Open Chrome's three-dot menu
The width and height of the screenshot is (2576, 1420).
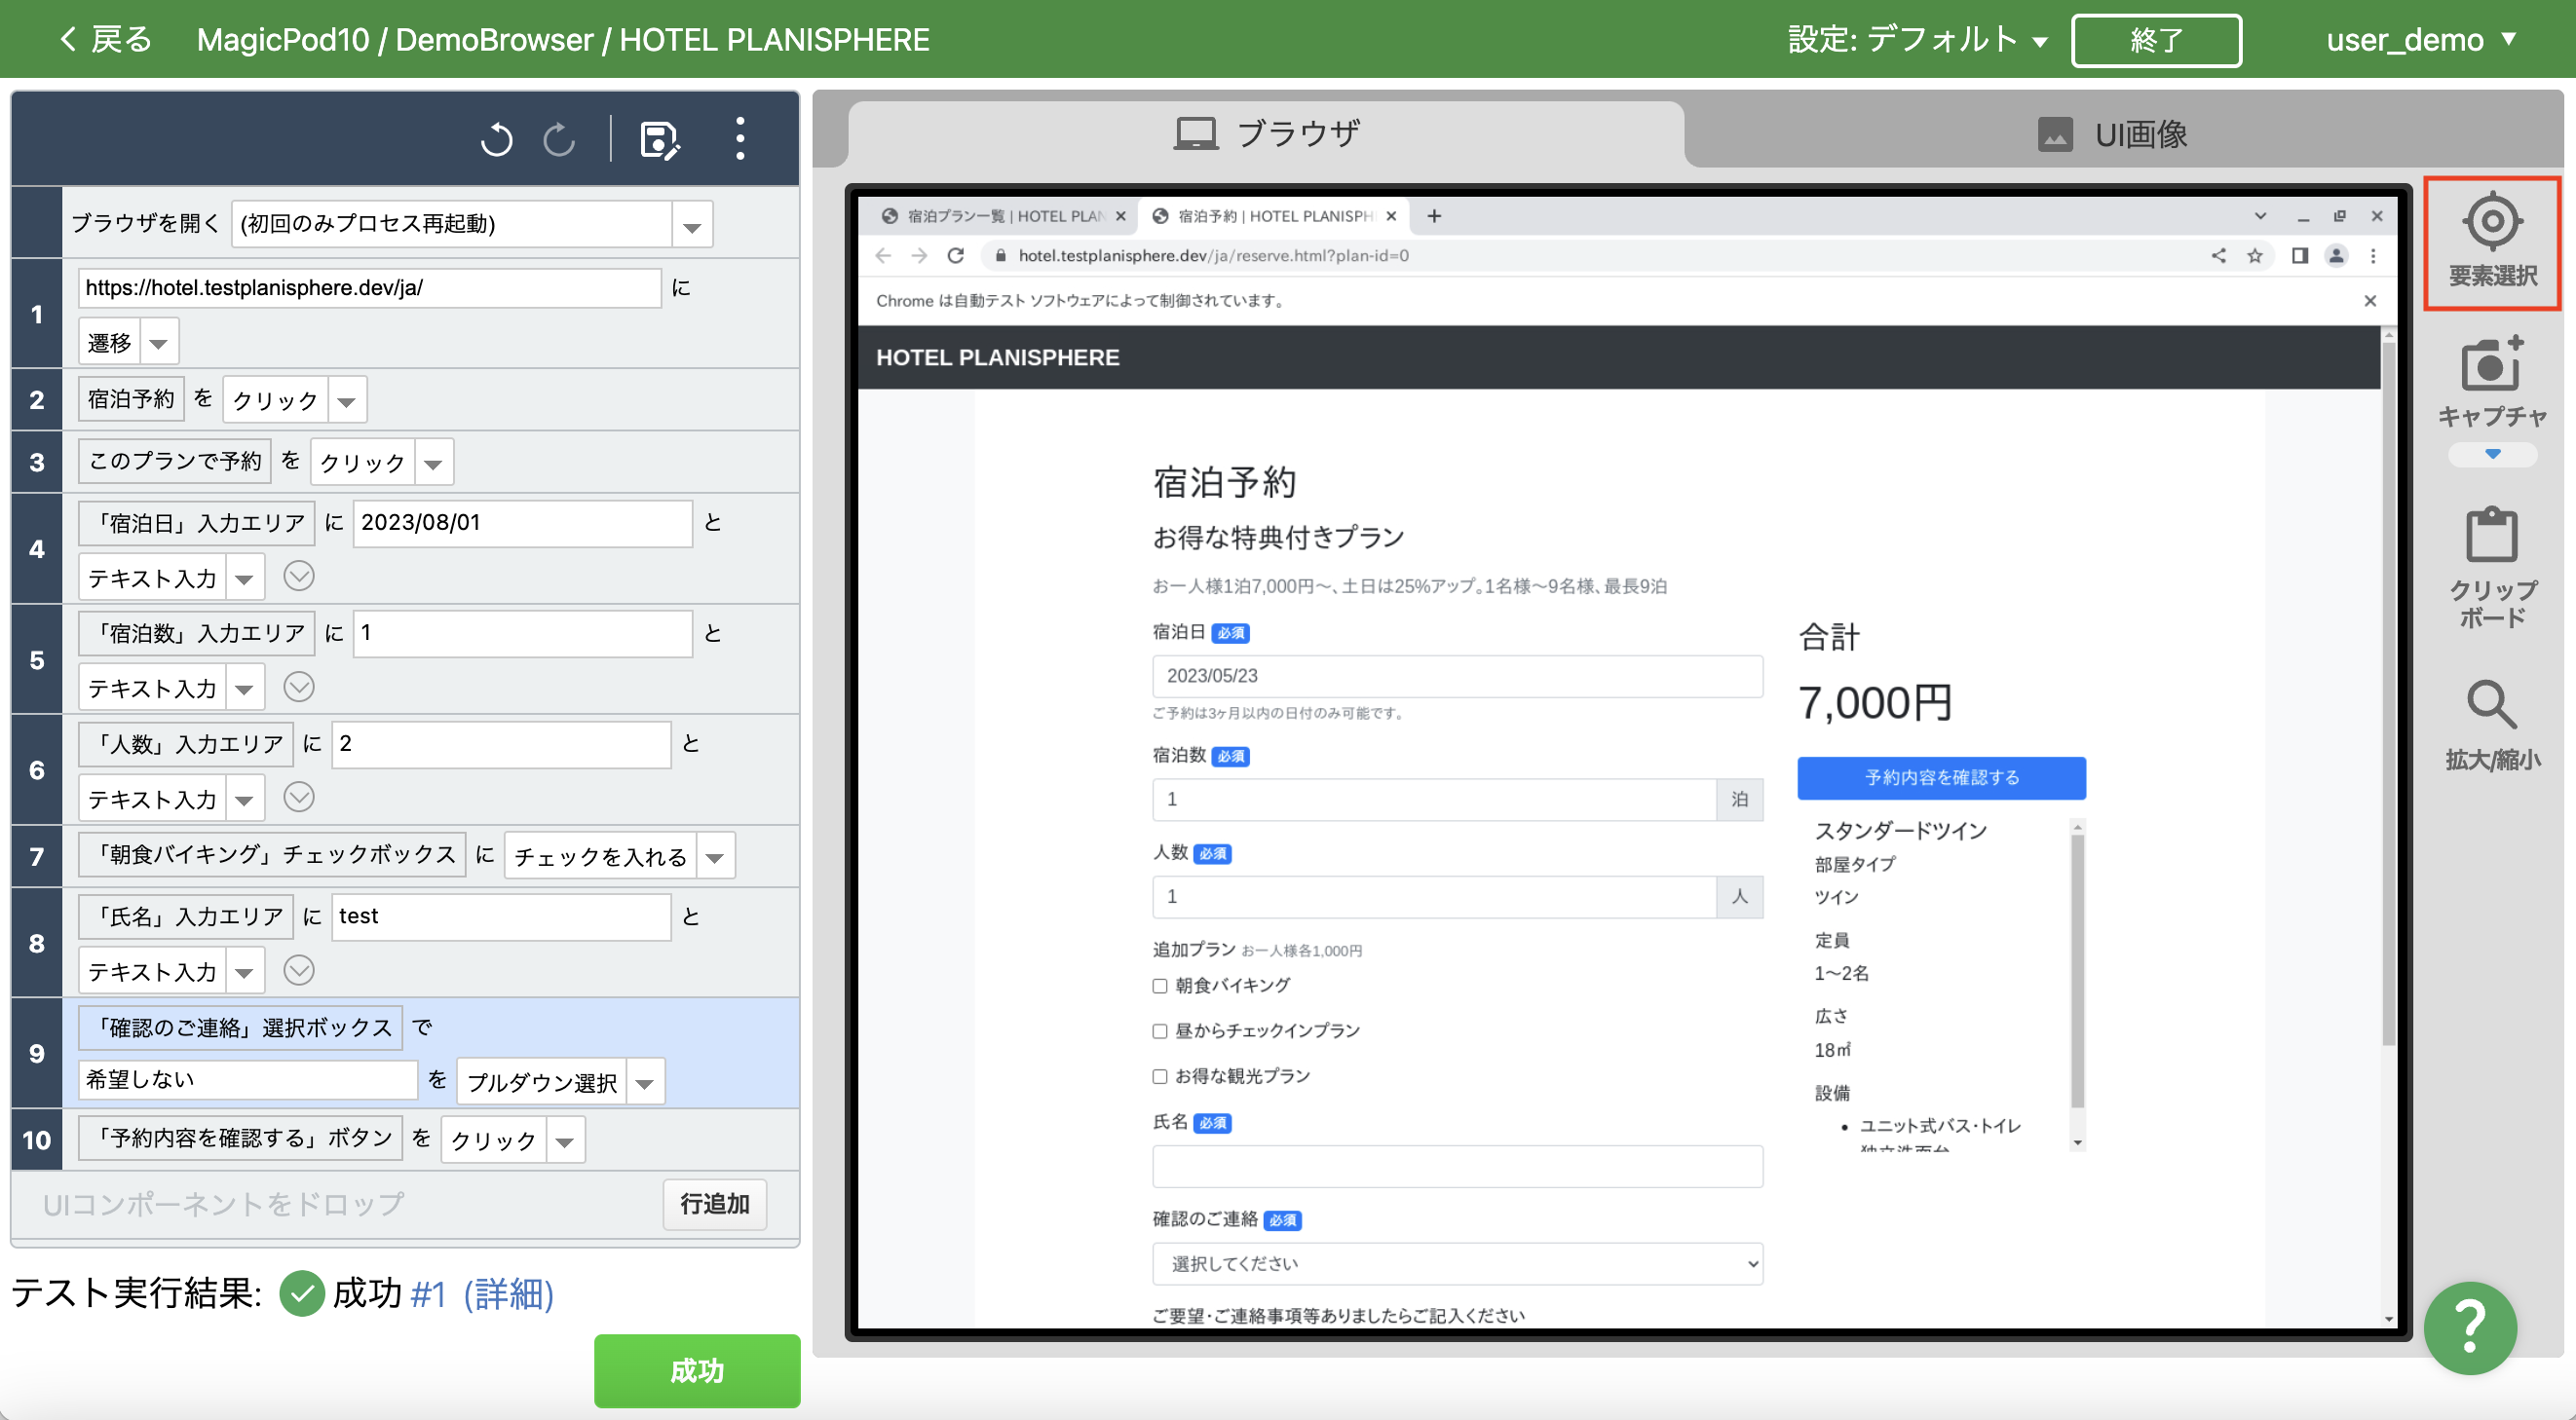(2373, 256)
